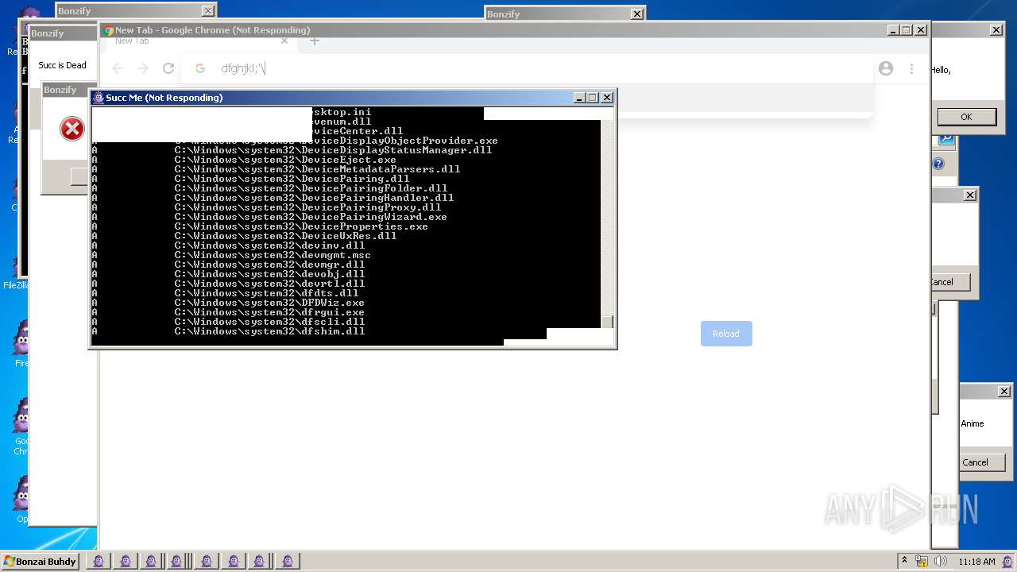The height and width of the screenshot is (572, 1017).
Task: Close the Anime dialog via X
Action: (1004, 392)
